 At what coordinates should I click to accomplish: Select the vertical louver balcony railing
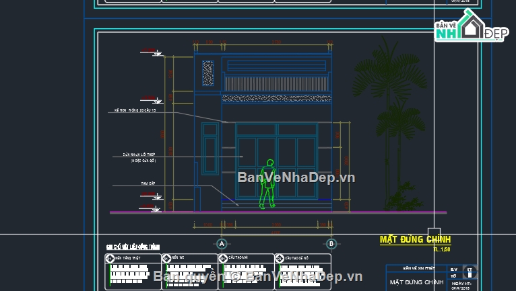[277, 84]
